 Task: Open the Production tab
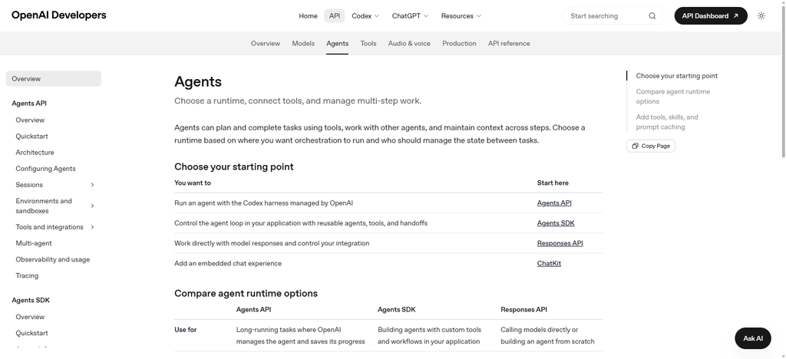459,44
